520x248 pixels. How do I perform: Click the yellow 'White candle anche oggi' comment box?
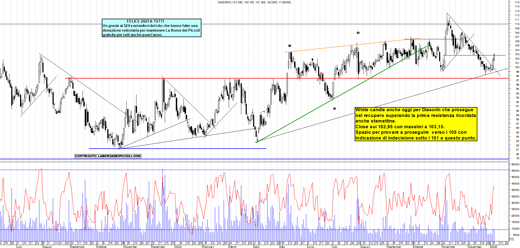416,124
